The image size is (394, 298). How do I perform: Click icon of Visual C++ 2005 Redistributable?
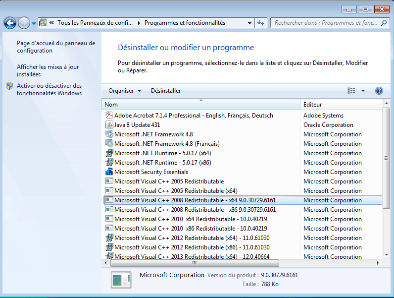109,181
